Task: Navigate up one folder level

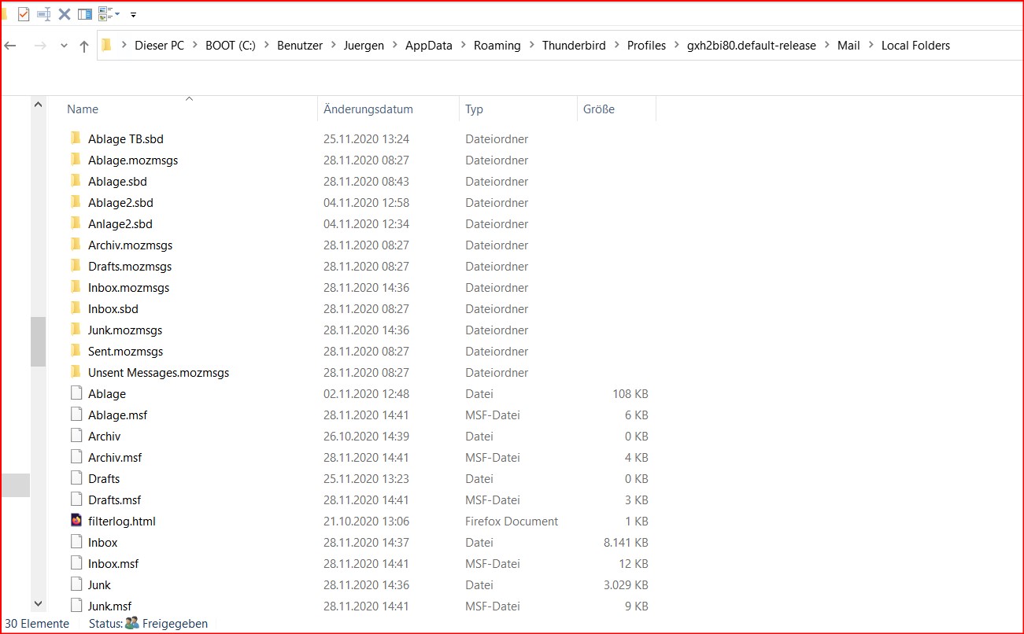Action: coord(84,46)
